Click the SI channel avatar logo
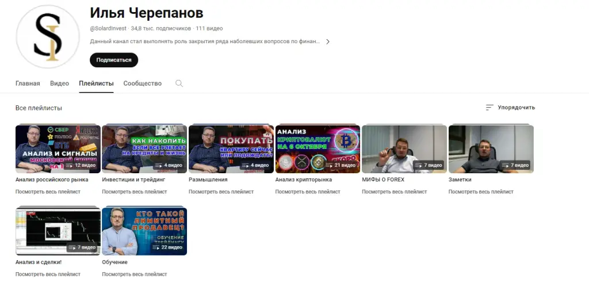 point(48,37)
